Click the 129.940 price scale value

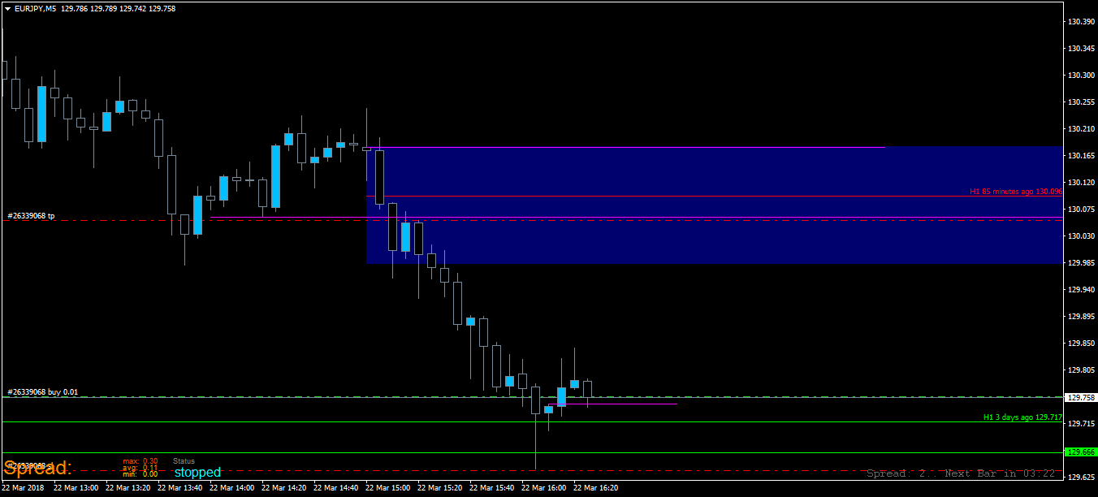(x=1080, y=290)
